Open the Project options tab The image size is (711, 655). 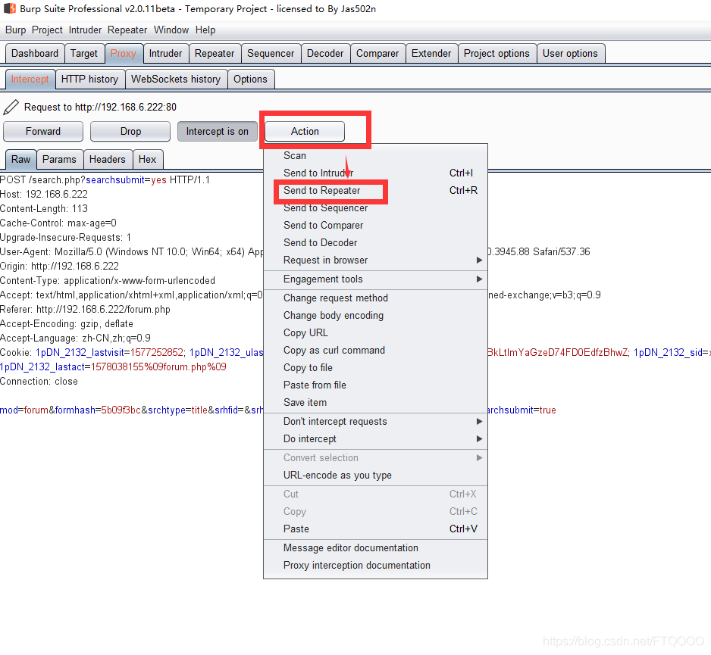(496, 54)
